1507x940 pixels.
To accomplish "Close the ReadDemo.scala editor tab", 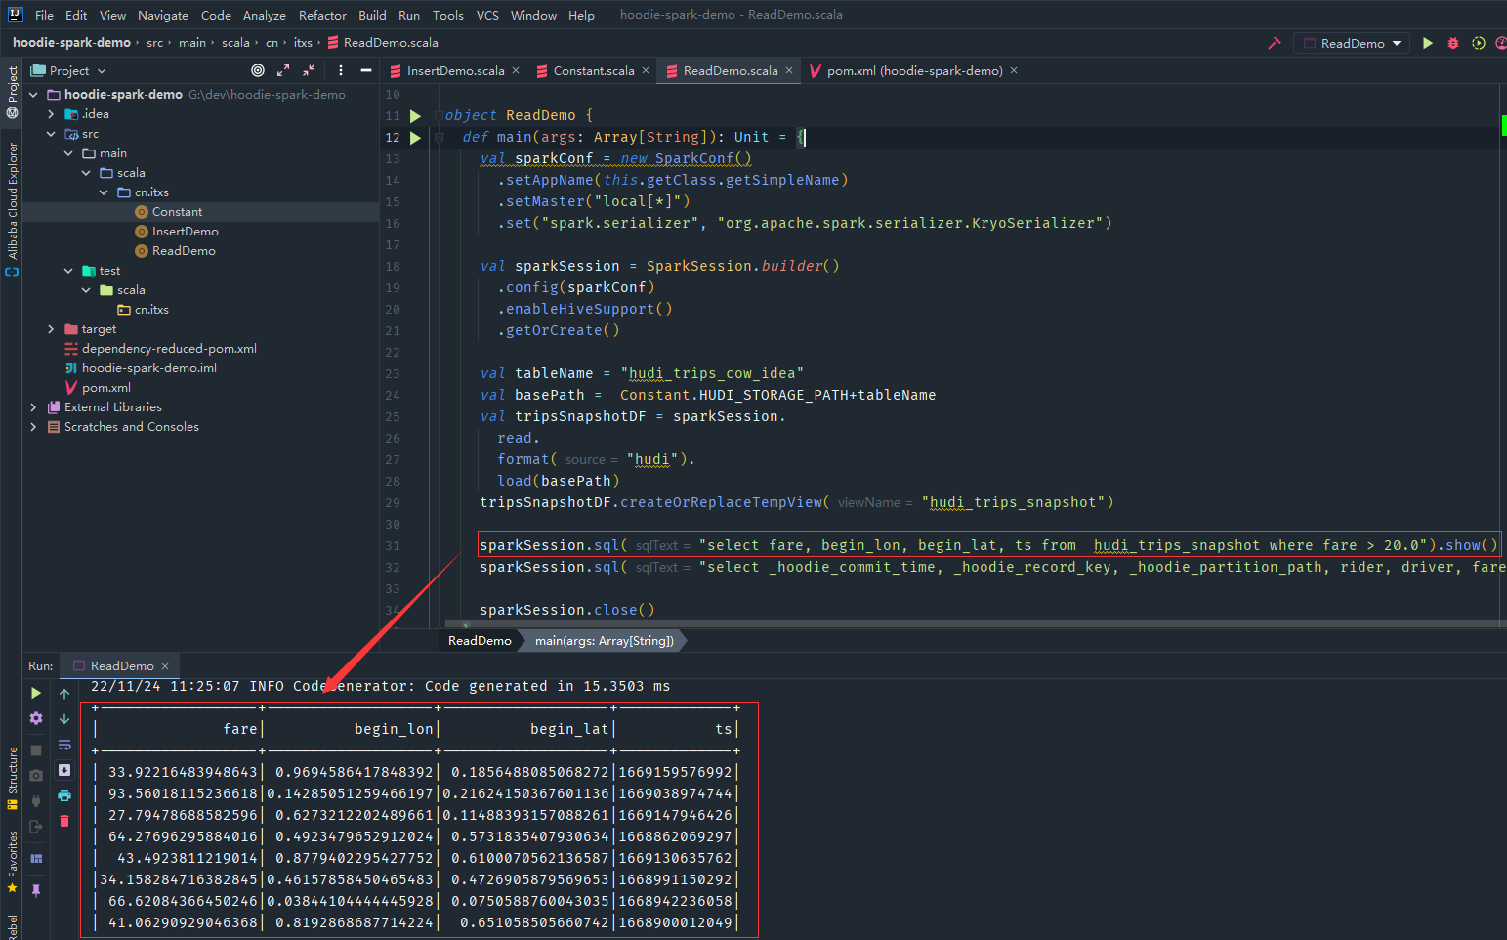I will coord(789,70).
